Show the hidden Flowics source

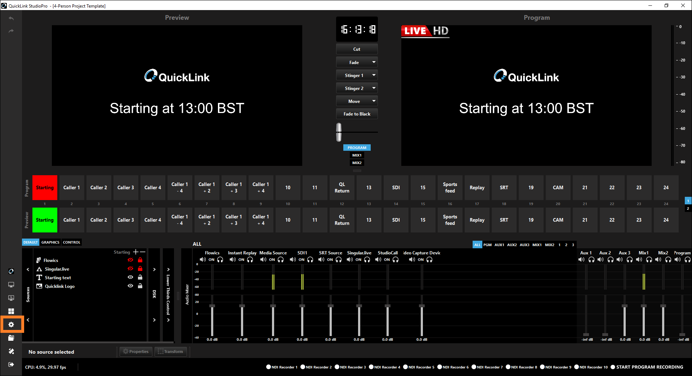(130, 260)
